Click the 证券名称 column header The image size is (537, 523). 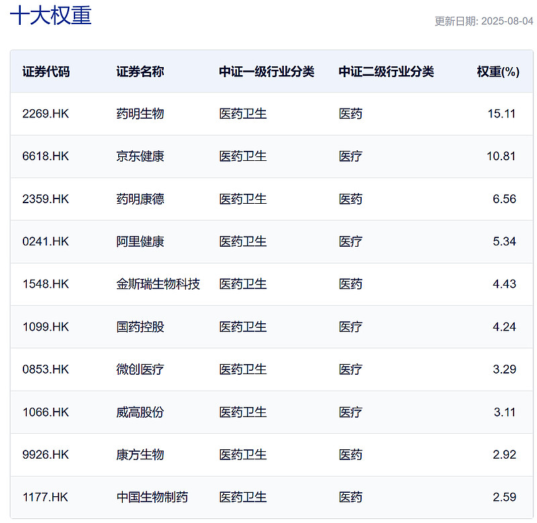point(140,72)
